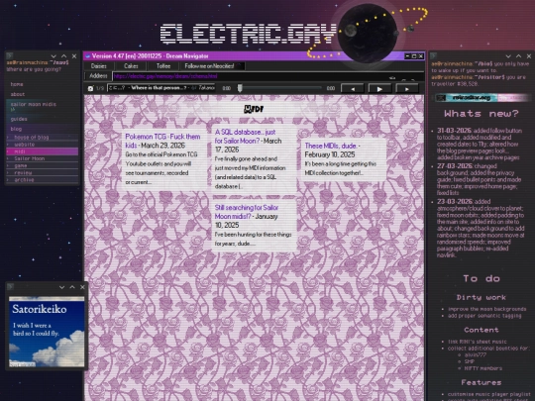Go to home in the navigation panel
The width and height of the screenshot is (535, 401).
(x=17, y=84)
